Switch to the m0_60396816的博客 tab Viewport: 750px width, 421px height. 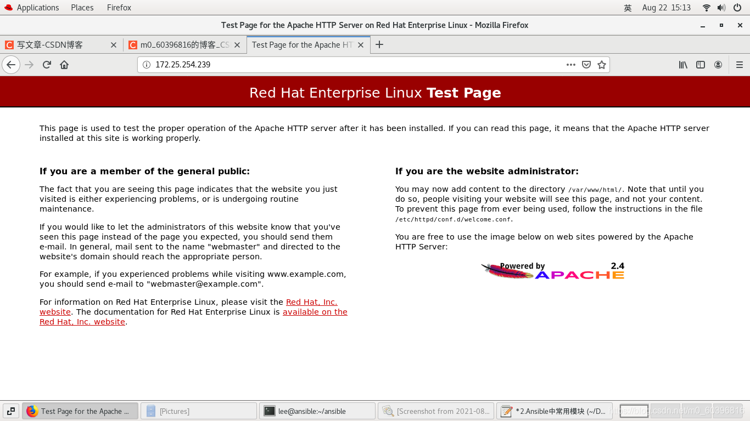[185, 45]
